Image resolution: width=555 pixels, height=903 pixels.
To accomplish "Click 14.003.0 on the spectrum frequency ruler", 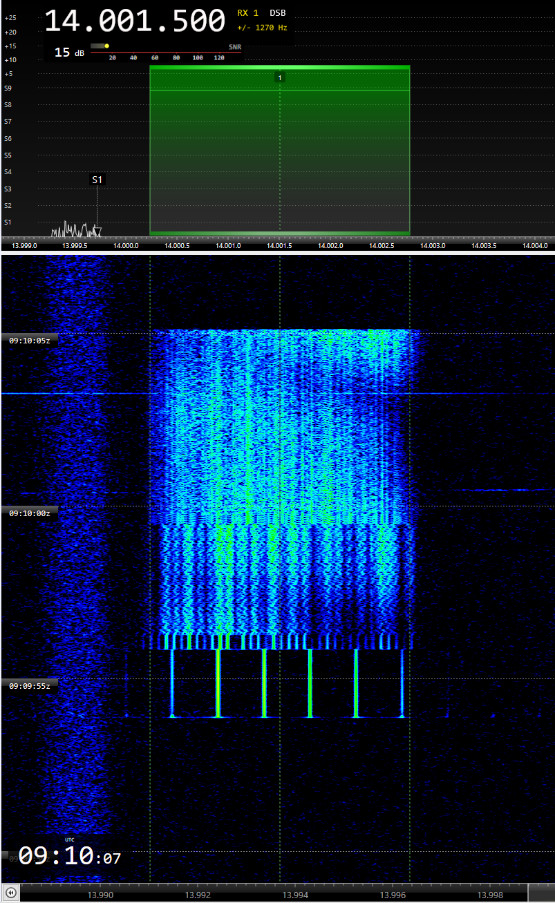I will [x=433, y=245].
